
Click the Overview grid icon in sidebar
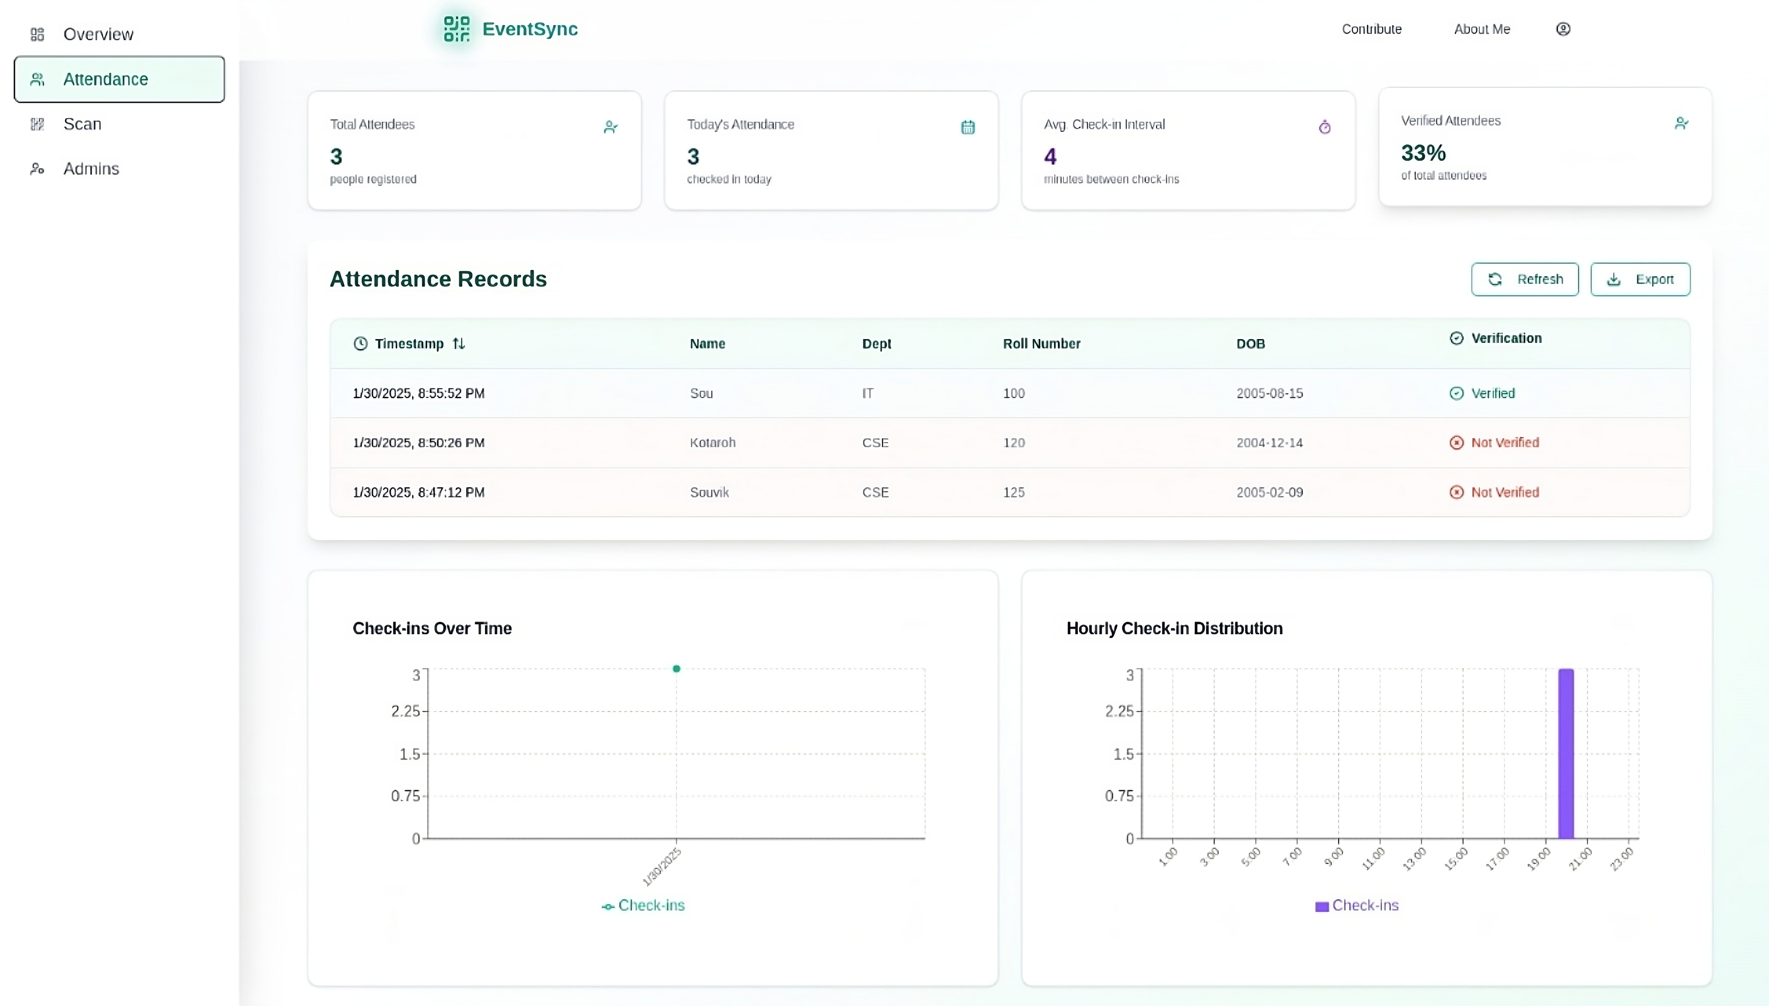(x=37, y=35)
